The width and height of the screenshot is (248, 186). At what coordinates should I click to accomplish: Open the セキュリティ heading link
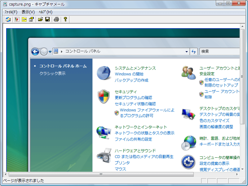pyautogui.click(x=126, y=92)
